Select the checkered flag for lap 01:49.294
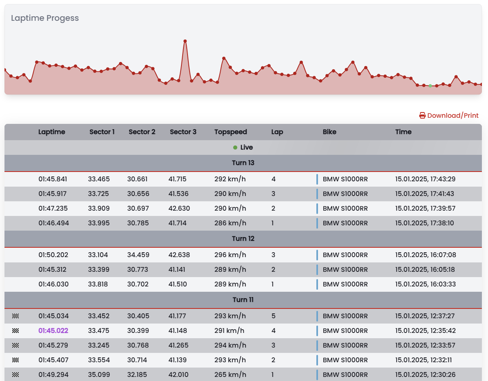488x381 pixels. pyautogui.click(x=15, y=374)
